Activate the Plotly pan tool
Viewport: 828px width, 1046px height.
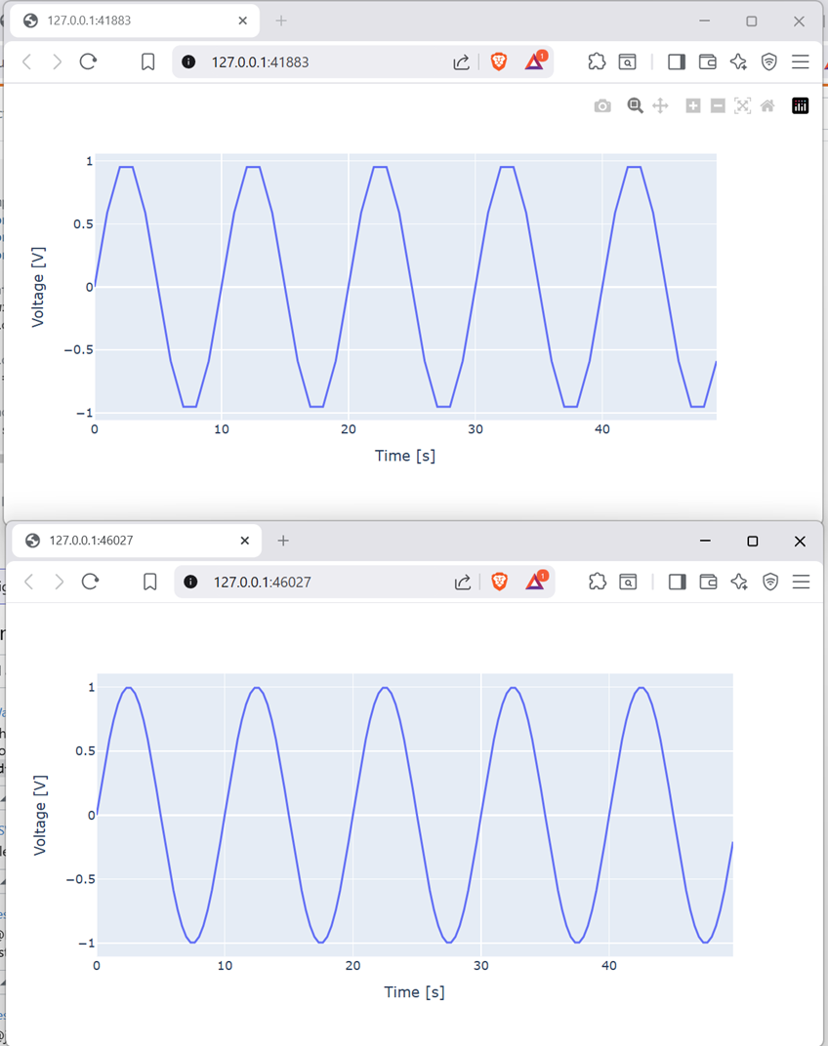point(660,105)
